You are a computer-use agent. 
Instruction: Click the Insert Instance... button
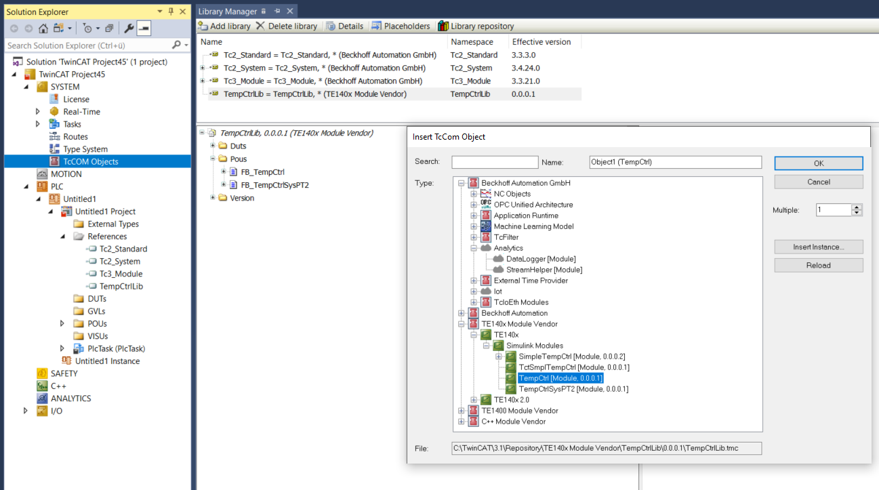[x=819, y=247]
